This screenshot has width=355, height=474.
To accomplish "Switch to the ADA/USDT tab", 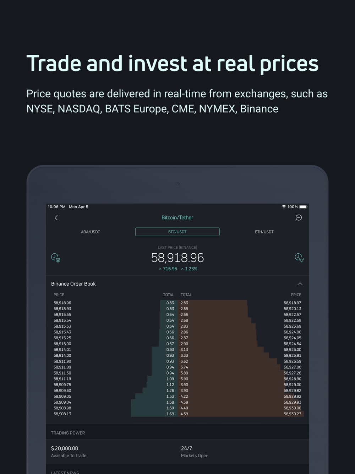I will click(91, 232).
